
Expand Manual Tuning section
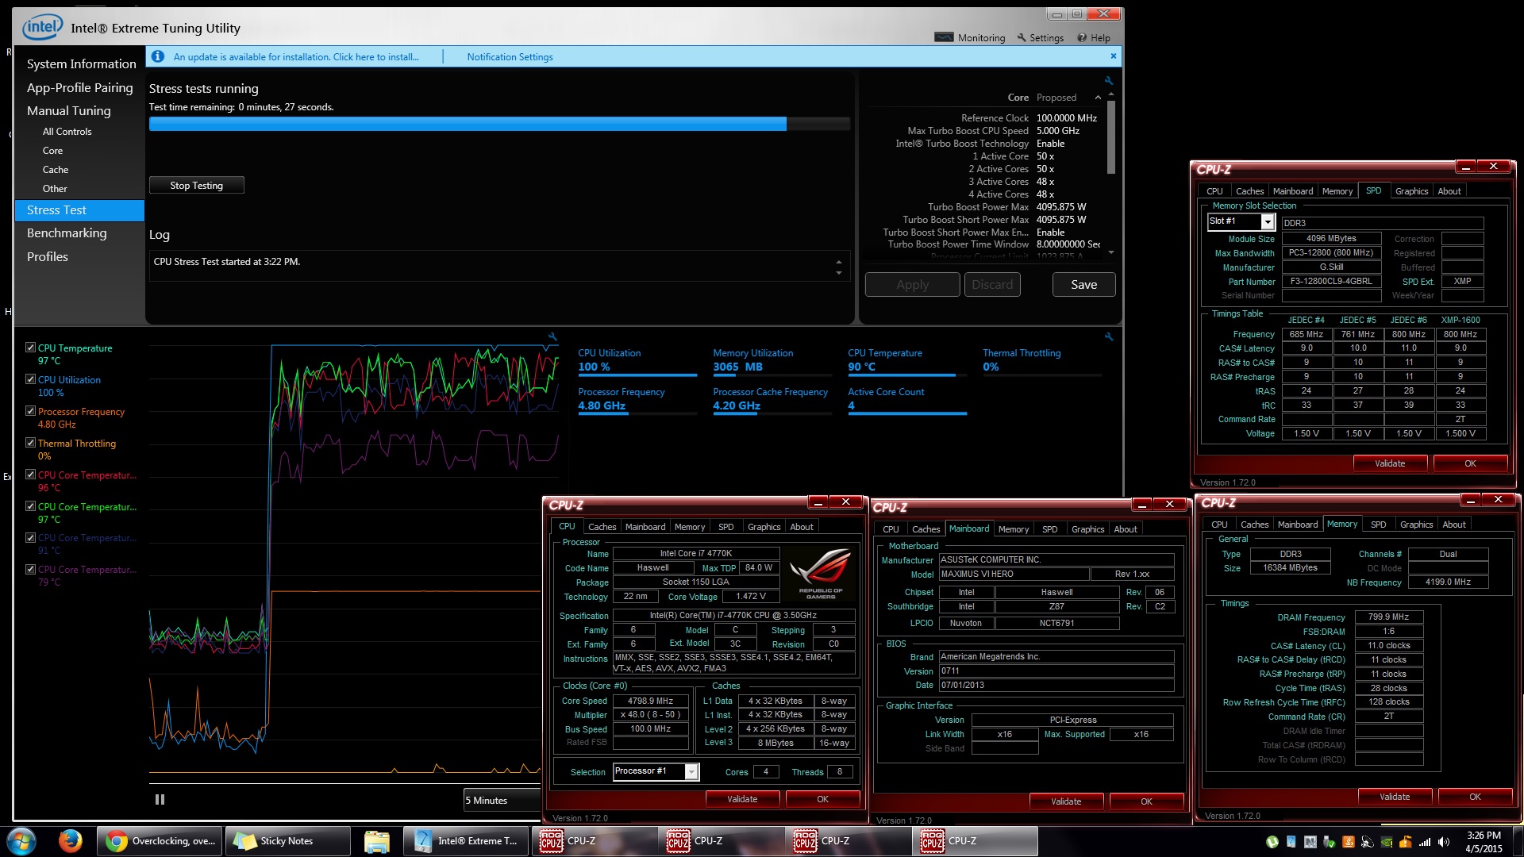pyautogui.click(x=68, y=110)
